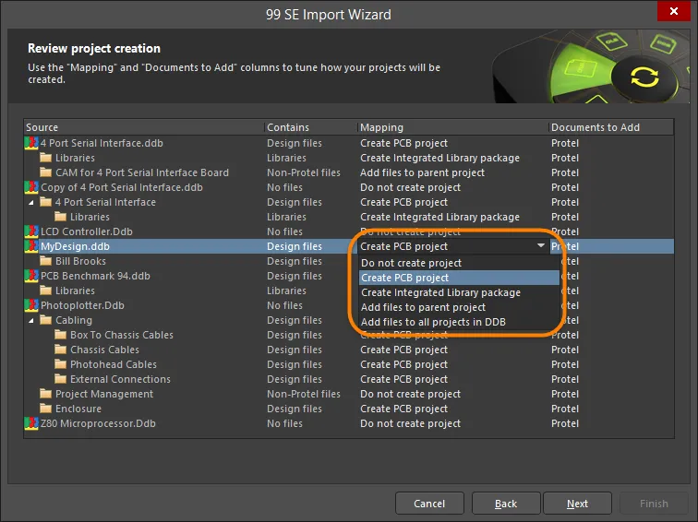Collapse the Cabling folder tree node
The image size is (698, 522).
coord(30,321)
